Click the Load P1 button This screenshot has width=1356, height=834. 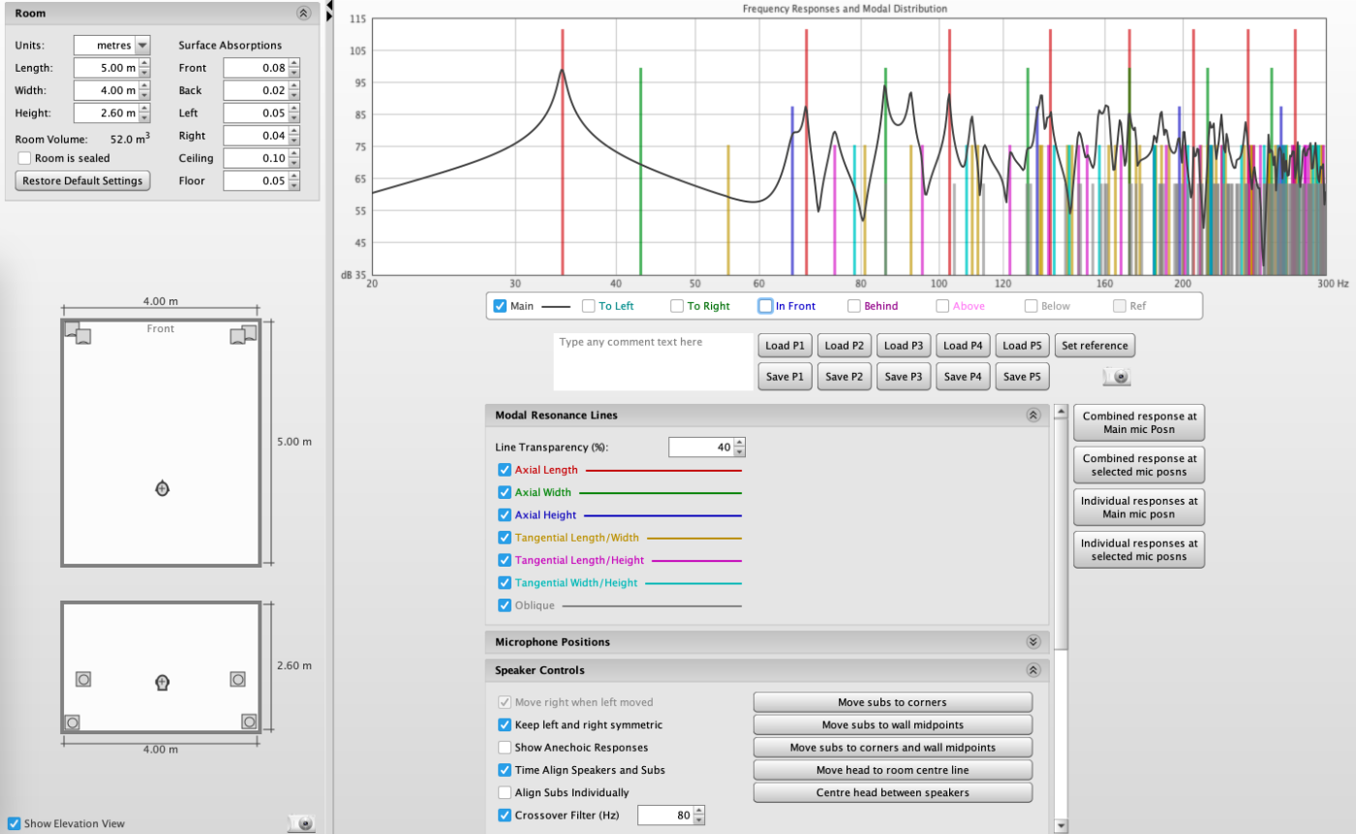click(x=785, y=346)
